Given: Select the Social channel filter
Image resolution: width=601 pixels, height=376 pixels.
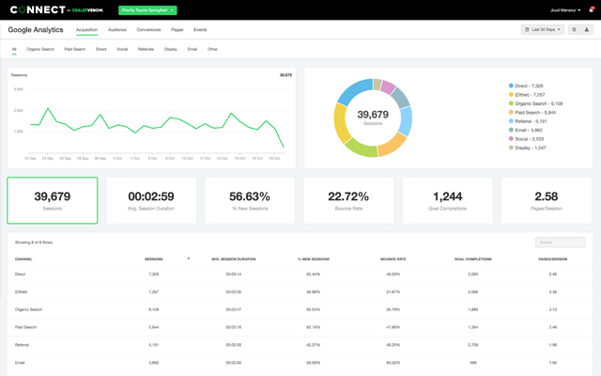Looking at the screenshot, I should point(122,49).
